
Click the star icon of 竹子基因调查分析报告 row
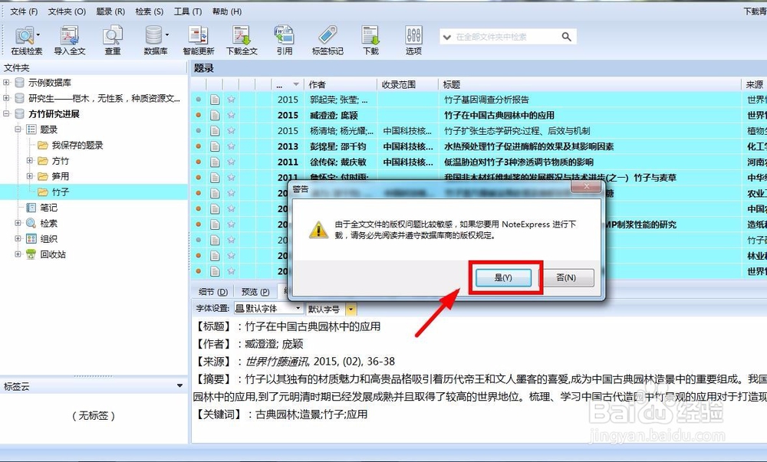231,100
